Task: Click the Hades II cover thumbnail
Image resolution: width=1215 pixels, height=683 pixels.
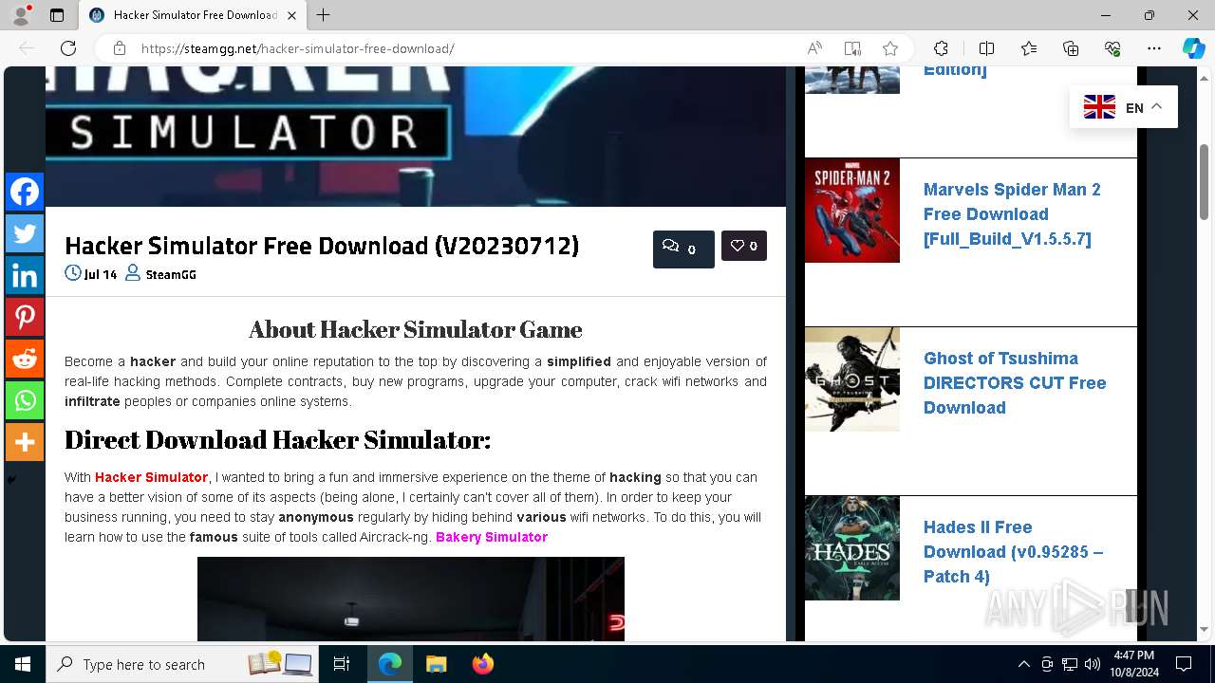Action: pyautogui.click(x=852, y=548)
